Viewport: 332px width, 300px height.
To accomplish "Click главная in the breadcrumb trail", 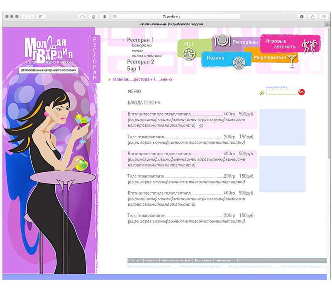I will click(120, 79).
